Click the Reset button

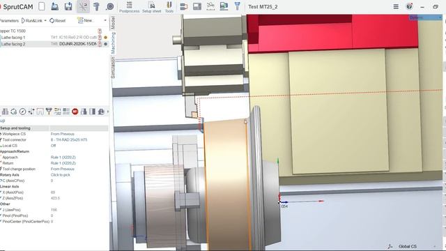pyautogui.click(x=57, y=20)
